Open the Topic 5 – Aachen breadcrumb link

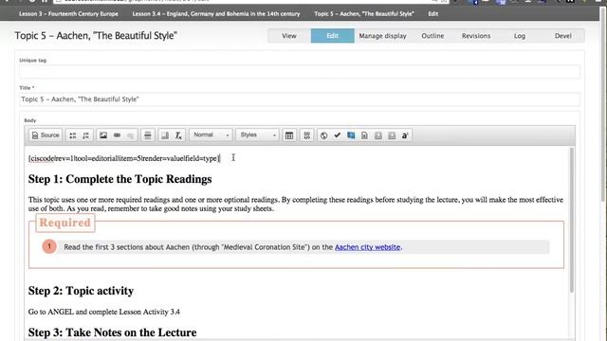click(364, 13)
